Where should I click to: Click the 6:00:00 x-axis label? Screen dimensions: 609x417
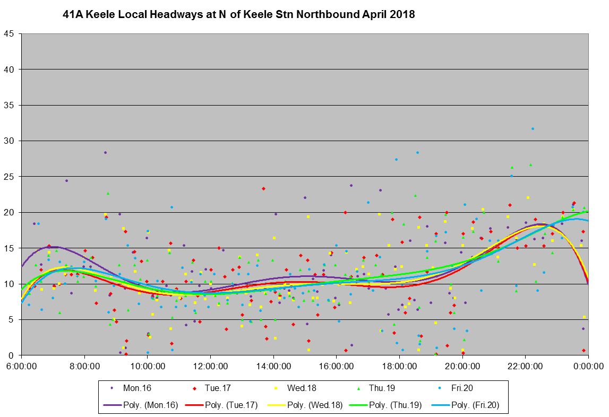coord(21,366)
